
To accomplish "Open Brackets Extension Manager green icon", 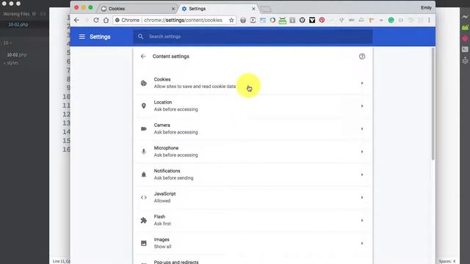I will click(x=465, y=28).
